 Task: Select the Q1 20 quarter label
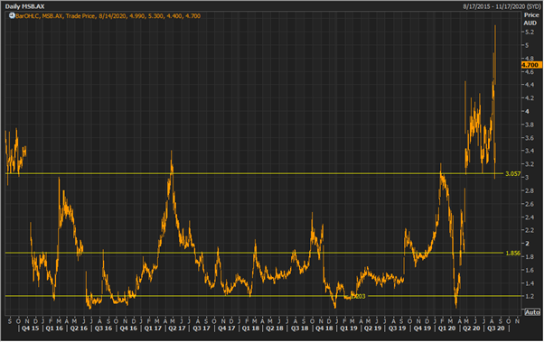[x=446, y=328]
